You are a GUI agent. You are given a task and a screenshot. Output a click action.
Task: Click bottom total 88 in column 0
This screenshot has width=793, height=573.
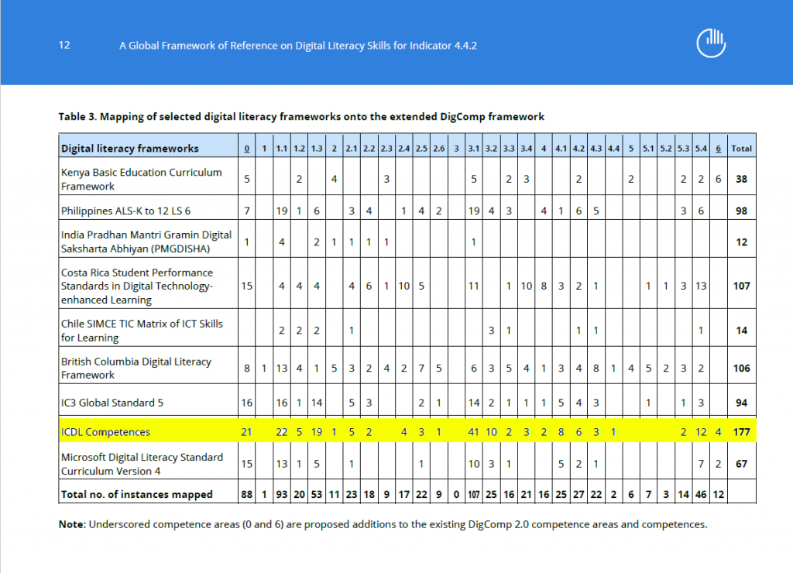(247, 495)
